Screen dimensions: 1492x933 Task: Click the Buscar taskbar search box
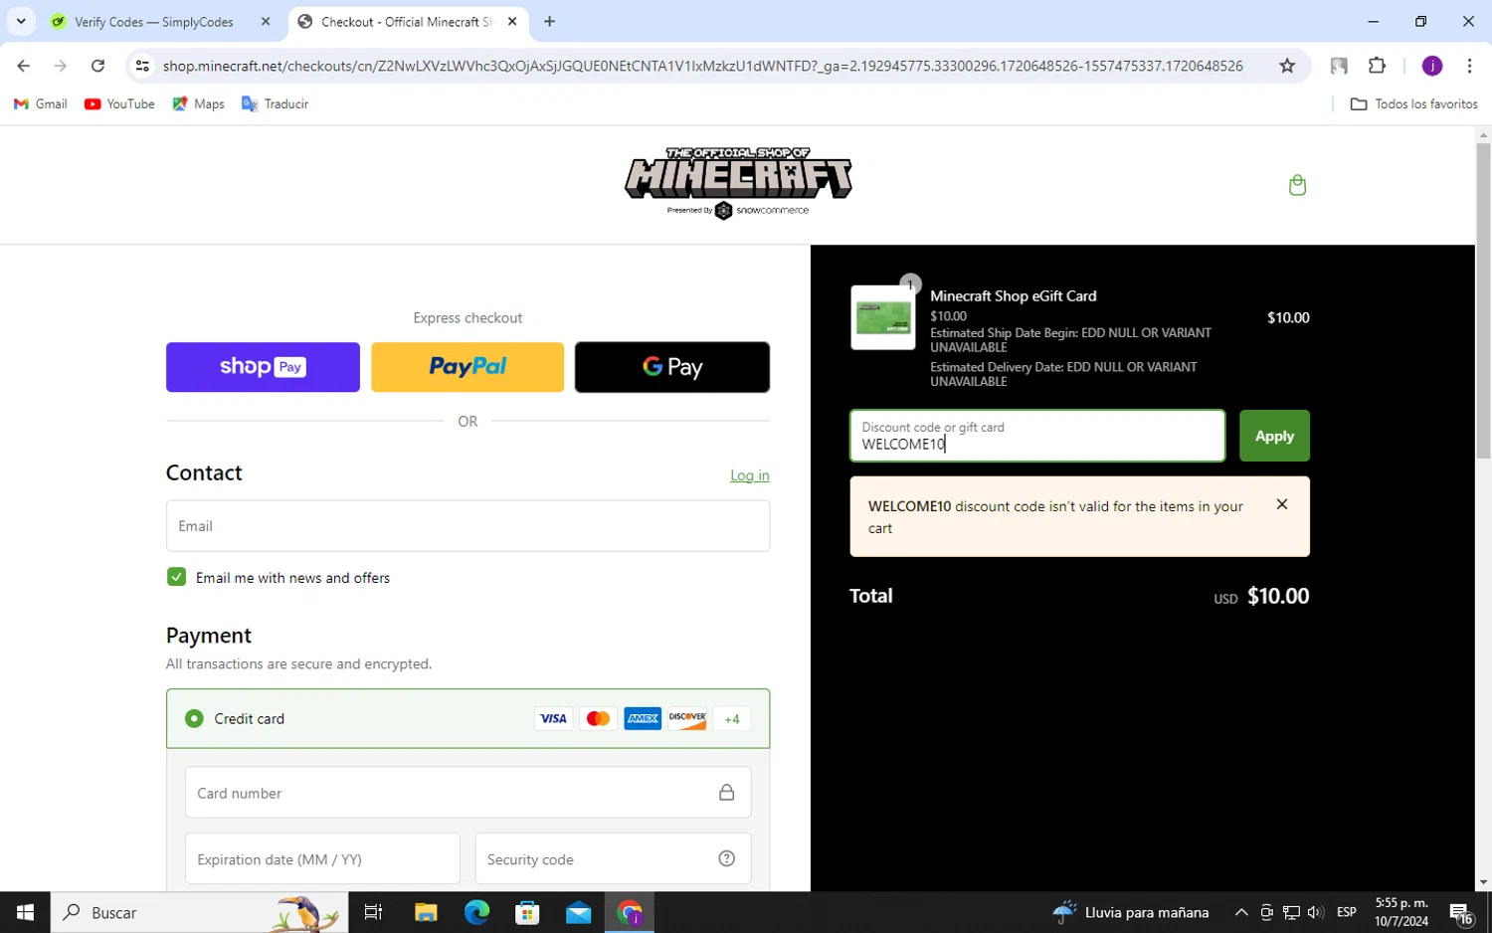(199, 912)
